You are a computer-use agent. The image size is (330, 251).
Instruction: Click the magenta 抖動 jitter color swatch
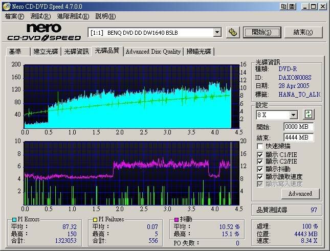(x=177, y=220)
